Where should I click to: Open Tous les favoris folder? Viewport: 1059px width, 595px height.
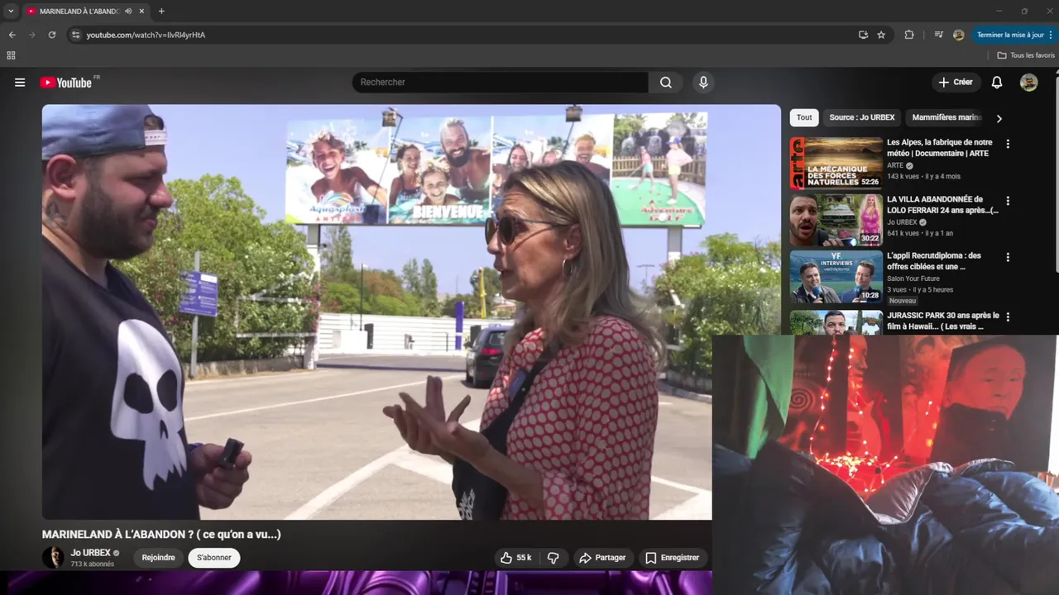(x=1026, y=55)
